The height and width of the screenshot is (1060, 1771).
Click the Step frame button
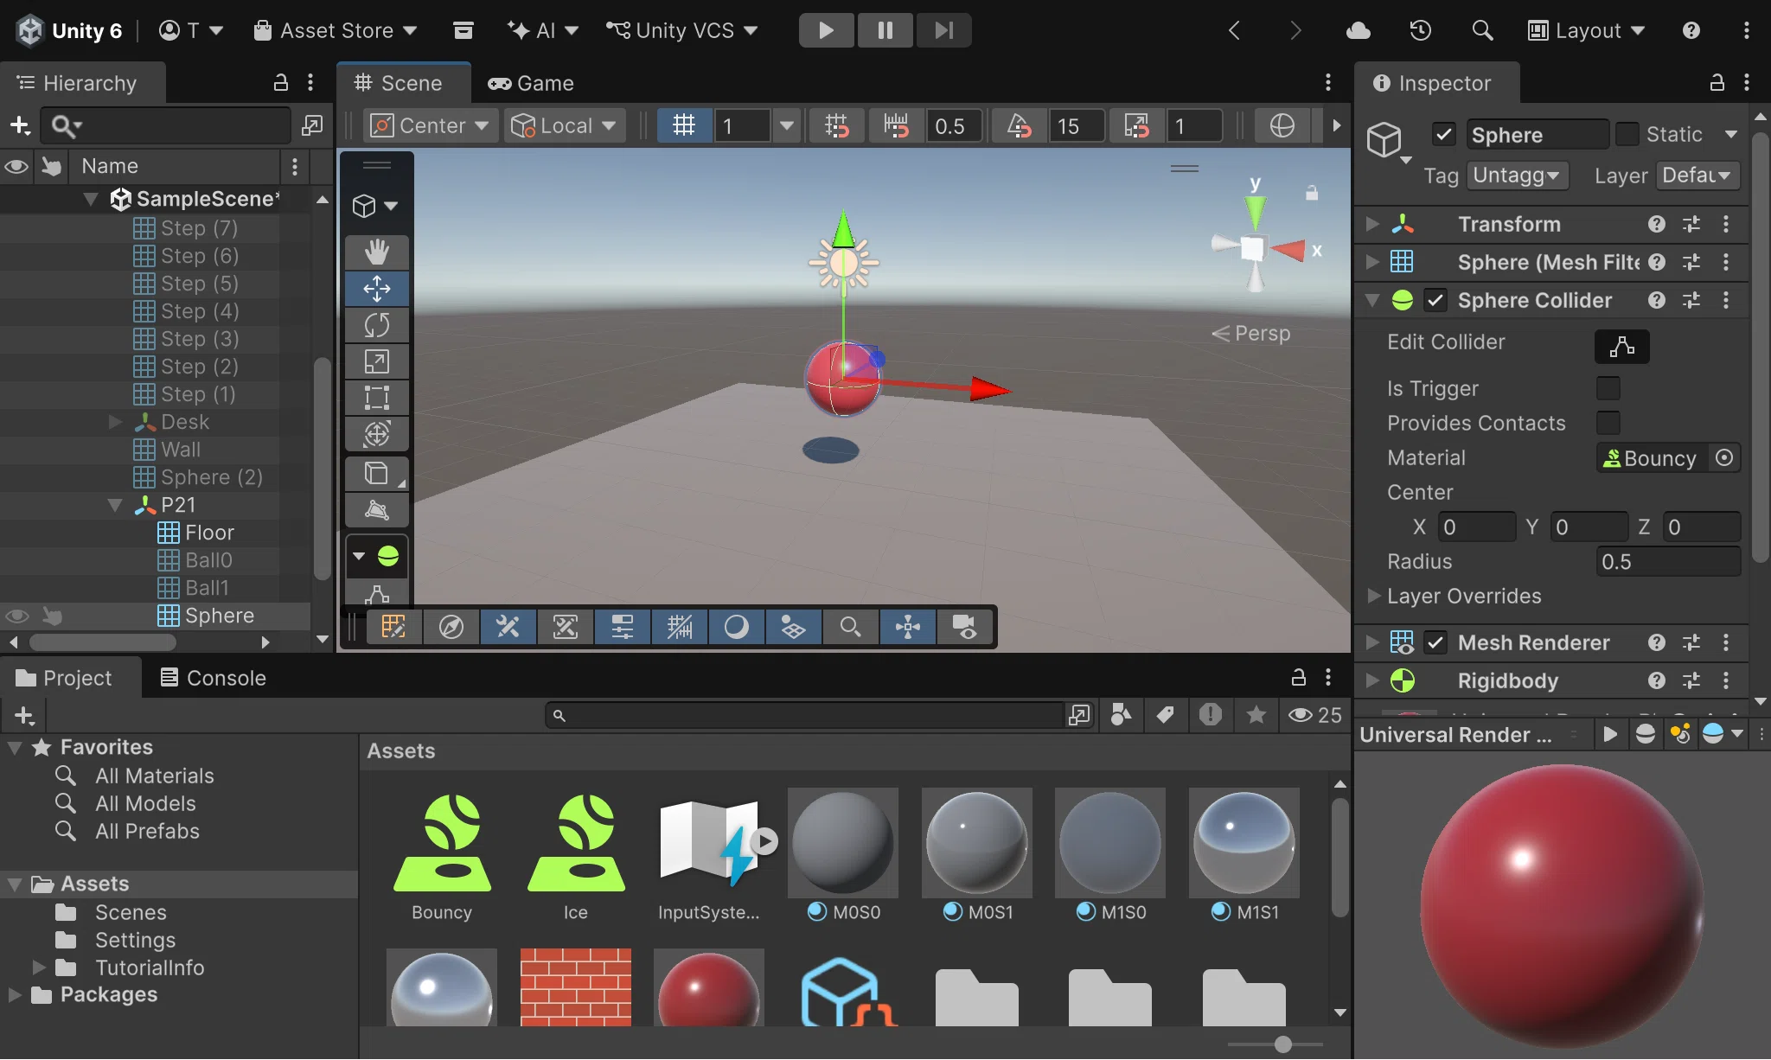tap(943, 31)
